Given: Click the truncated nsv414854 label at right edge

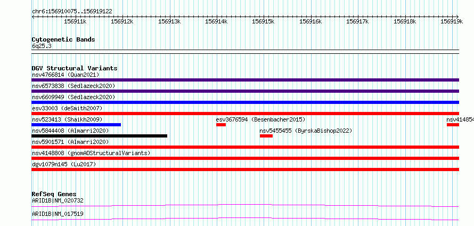Looking at the screenshot, I should click(x=460, y=119).
